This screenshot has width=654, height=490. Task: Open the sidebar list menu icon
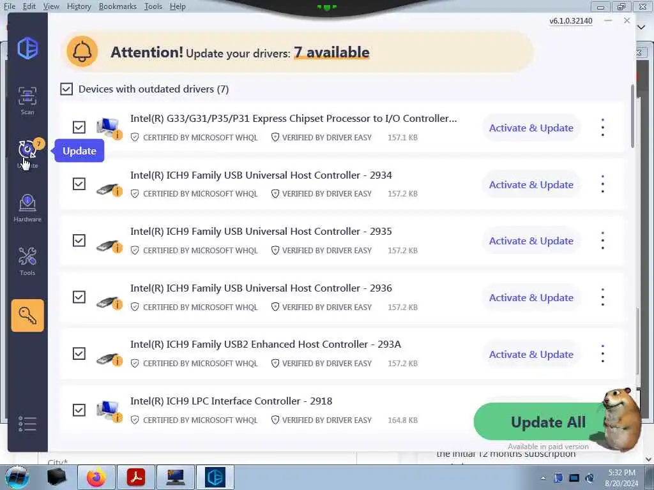click(x=27, y=424)
